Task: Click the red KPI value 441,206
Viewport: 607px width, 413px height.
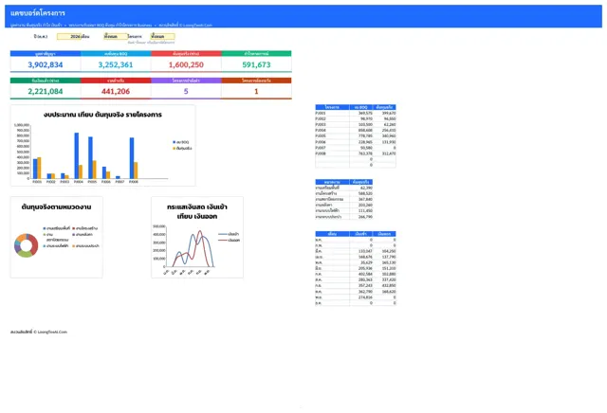Action: pyautogui.click(x=116, y=91)
